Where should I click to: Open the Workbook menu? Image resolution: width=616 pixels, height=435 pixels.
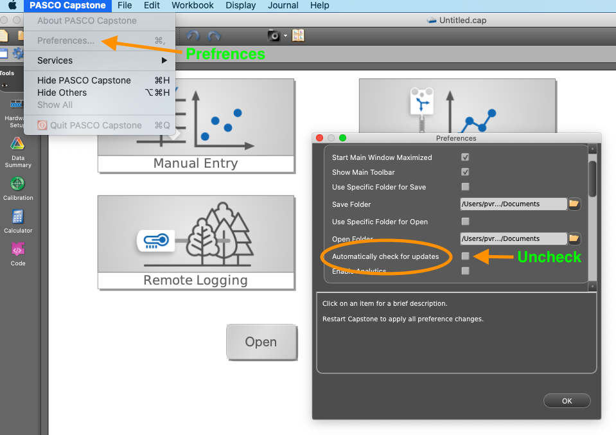[193, 5]
